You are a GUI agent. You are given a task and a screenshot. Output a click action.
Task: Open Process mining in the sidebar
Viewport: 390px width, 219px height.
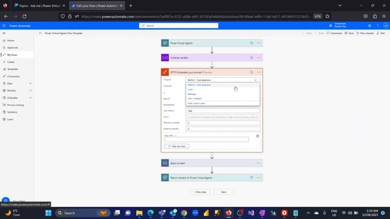[15, 105]
